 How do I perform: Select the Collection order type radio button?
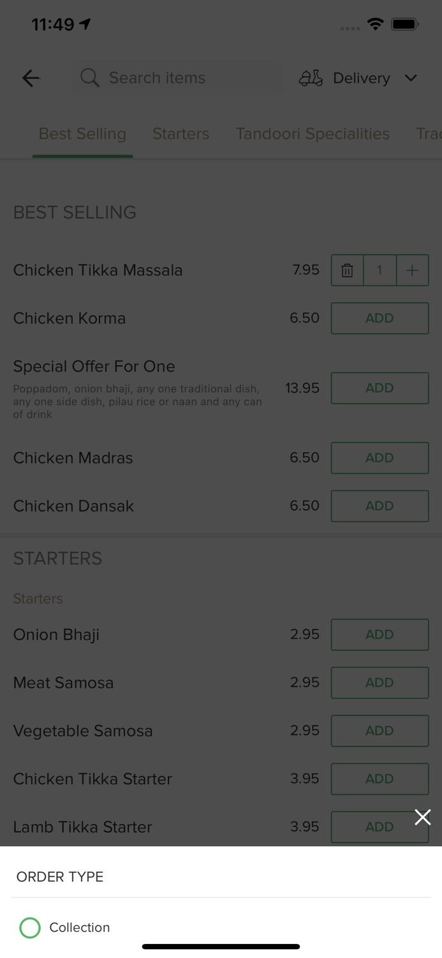(x=29, y=927)
